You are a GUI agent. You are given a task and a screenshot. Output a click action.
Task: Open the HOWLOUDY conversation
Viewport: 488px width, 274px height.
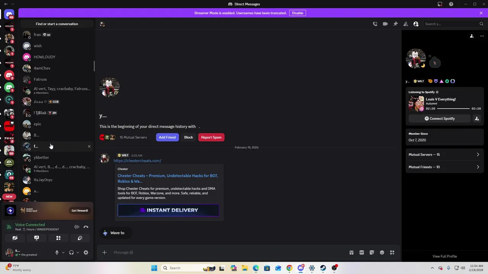coord(57,57)
